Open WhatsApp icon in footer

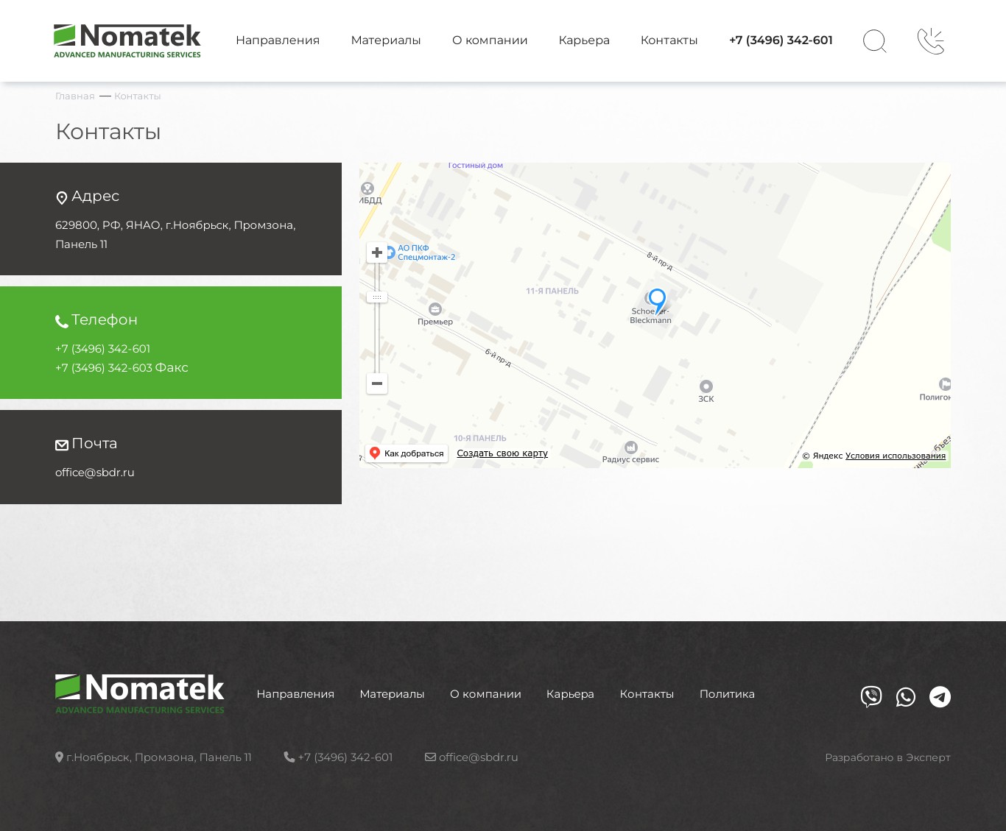(x=906, y=696)
